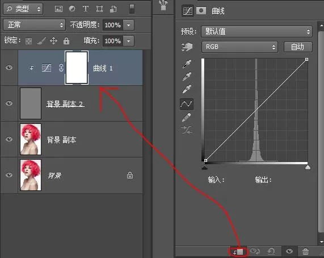Click the fill value field
This screenshot has height=258, width=324.
pyautogui.click(x=113, y=41)
